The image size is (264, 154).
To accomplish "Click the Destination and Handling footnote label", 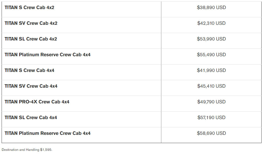I will [21, 150].
